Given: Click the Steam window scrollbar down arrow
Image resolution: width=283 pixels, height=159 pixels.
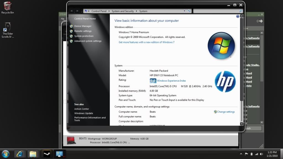Looking at the screenshot, I should 262,122.
